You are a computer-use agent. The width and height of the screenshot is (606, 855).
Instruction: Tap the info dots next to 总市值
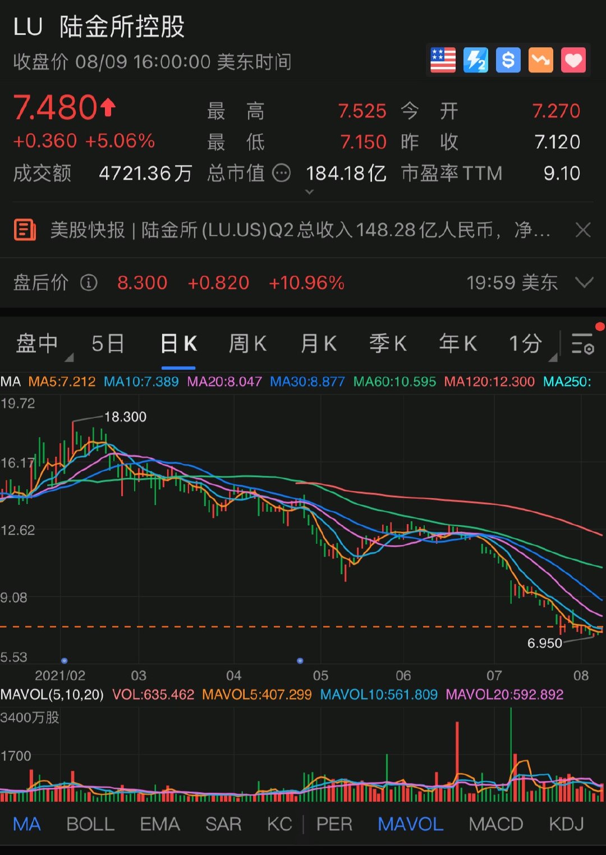tap(281, 173)
